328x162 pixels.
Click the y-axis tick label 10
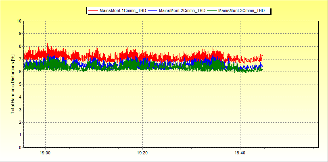click(19, 21)
